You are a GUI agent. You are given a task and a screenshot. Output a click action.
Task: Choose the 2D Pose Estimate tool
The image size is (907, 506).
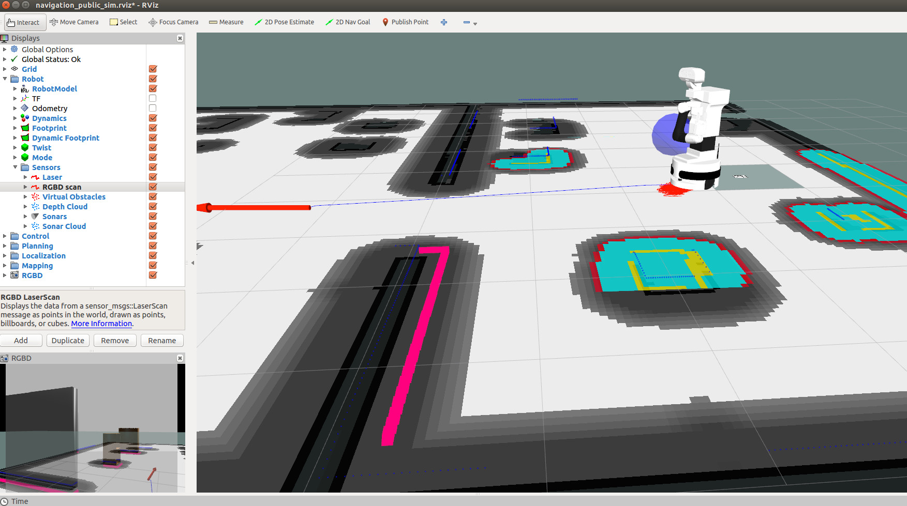click(x=284, y=22)
